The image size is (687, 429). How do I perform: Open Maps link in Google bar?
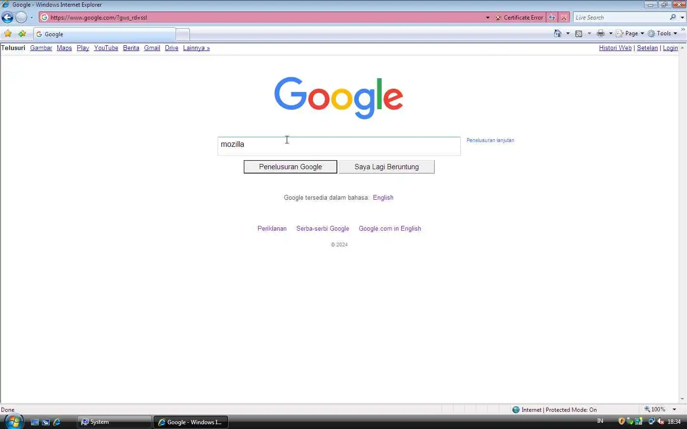tap(64, 48)
